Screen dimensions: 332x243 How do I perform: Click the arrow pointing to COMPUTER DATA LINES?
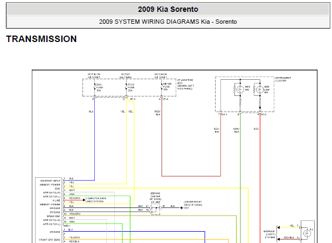tap(84, 200)
